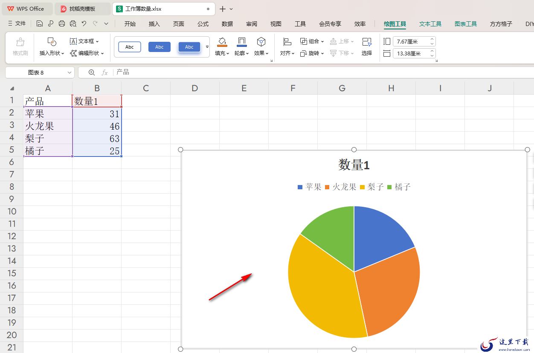Click the formula bar input containing 产品
The image size is (534, 353).
click(324, 72)
